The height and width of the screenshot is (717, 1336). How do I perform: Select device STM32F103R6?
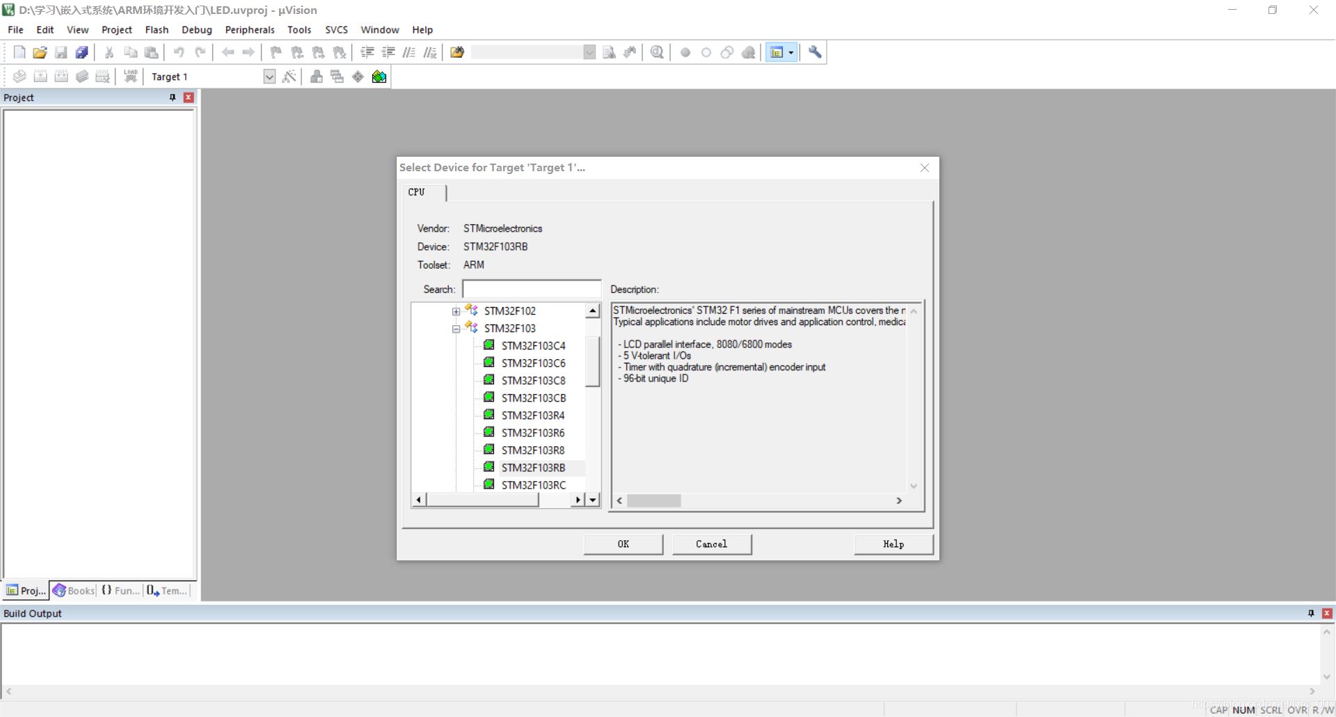click(533, 433)
